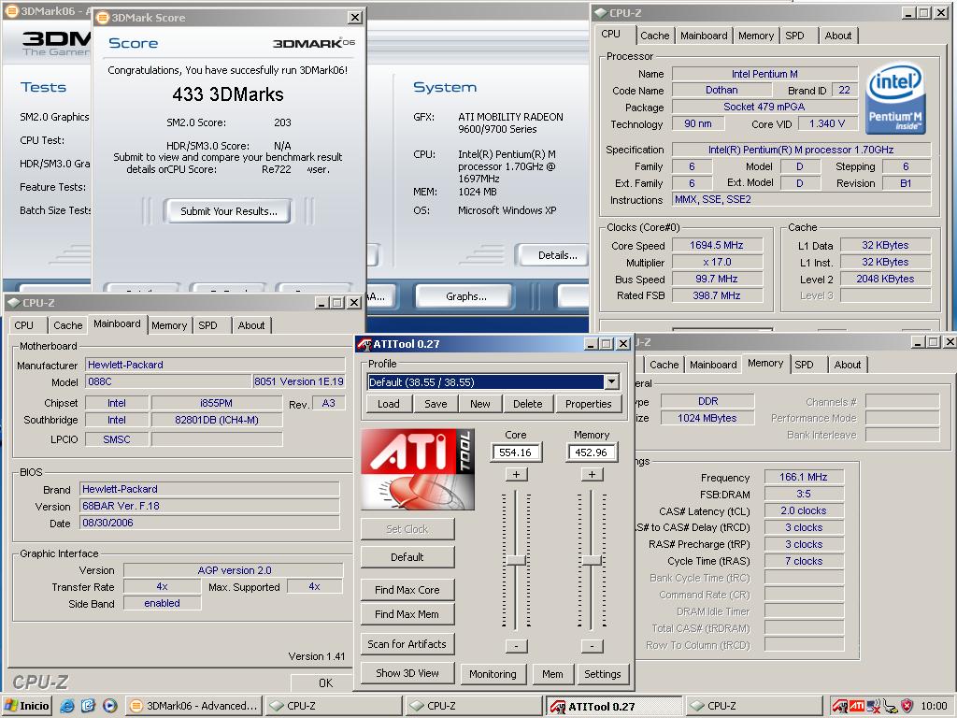Image resolution: width=957 pixels, height=718 pixels.
Task: Click the media player quick launch icon
Action: [x=110, y=706]
